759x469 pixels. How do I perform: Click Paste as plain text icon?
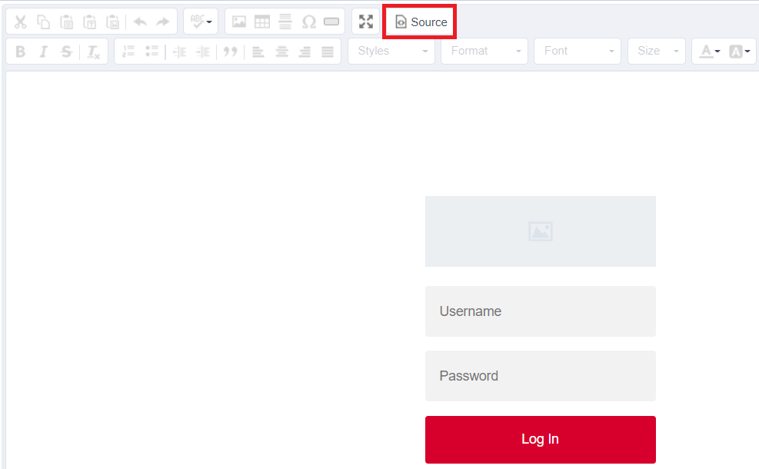click(x=89, y=22)
